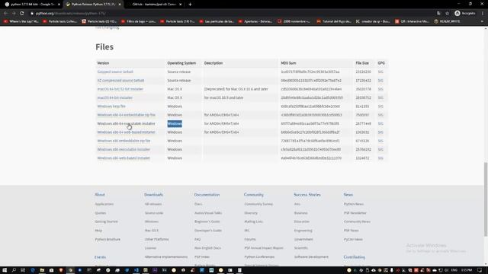Image resolution: width=488 pixels, height=274 pixels.
Task: Open the Downloads footer section
Action: [153, 195]
